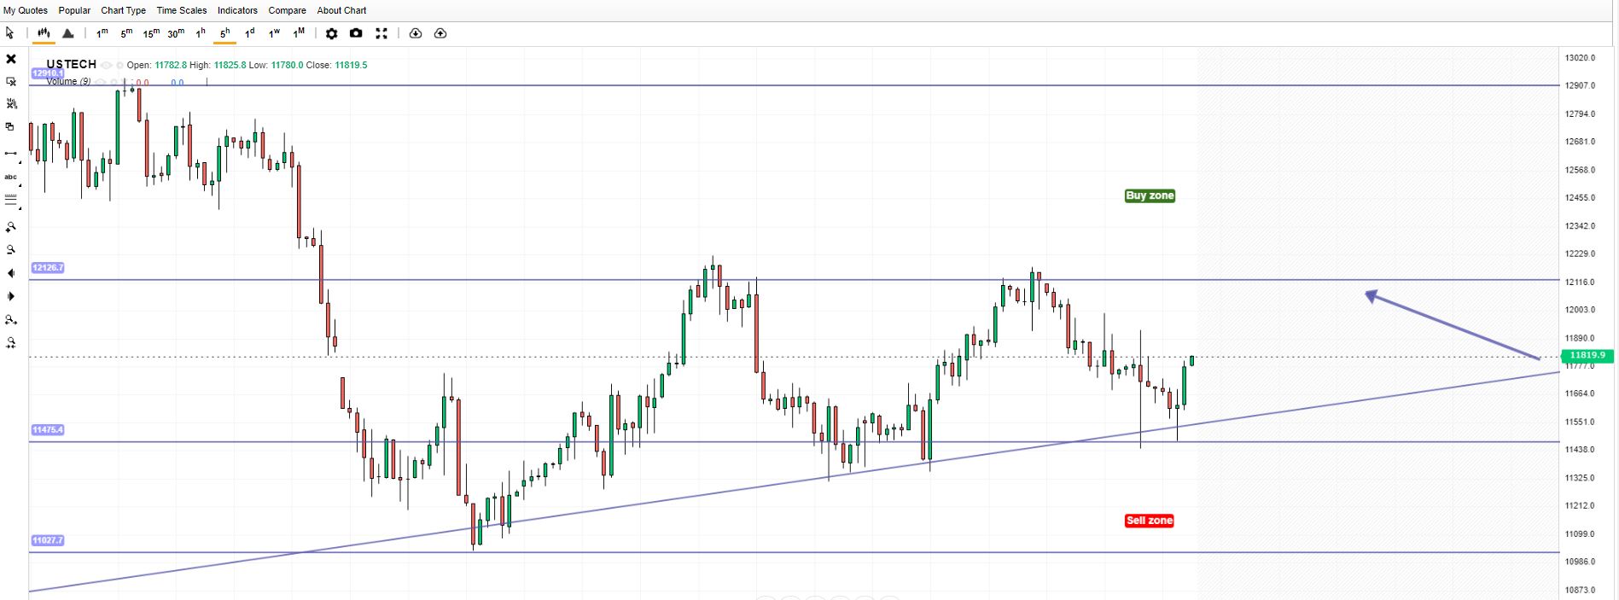Toggle Volume indicator visibility eye icon

tap(101, 82)
